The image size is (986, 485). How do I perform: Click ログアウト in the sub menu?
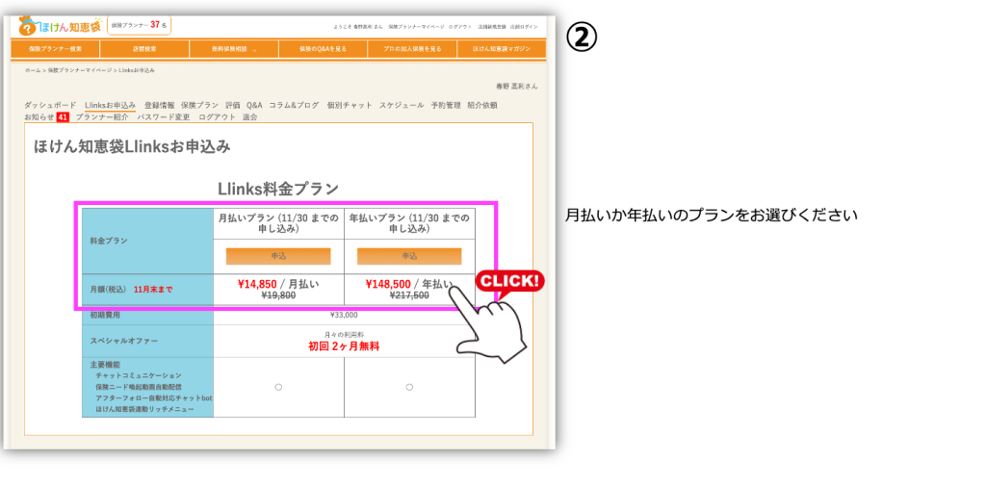point(217,116)
